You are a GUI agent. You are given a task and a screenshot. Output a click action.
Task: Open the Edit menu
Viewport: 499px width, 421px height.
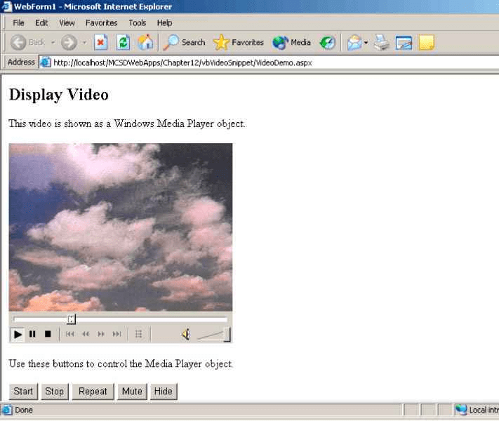coord(41,23)
